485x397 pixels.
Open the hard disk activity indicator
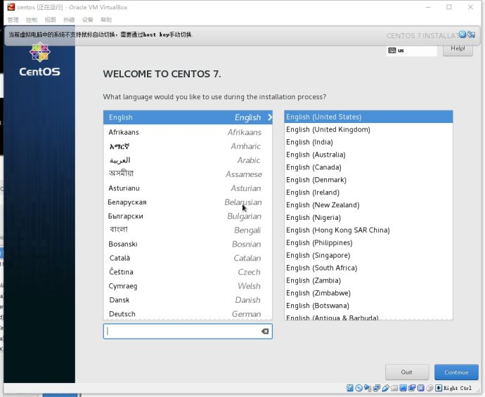(350, 388)
